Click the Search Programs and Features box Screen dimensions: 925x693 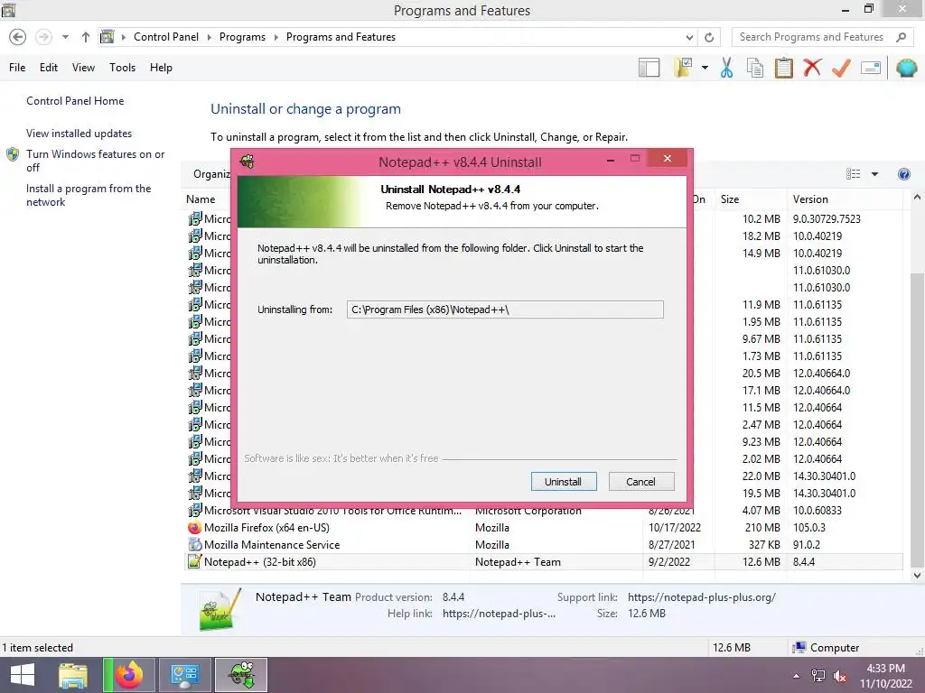click(812, 37)
